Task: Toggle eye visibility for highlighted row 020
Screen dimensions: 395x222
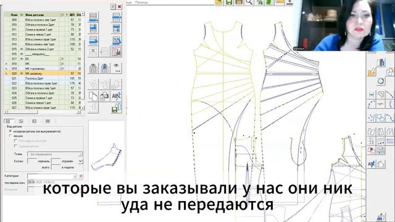Action: point(22,73)
